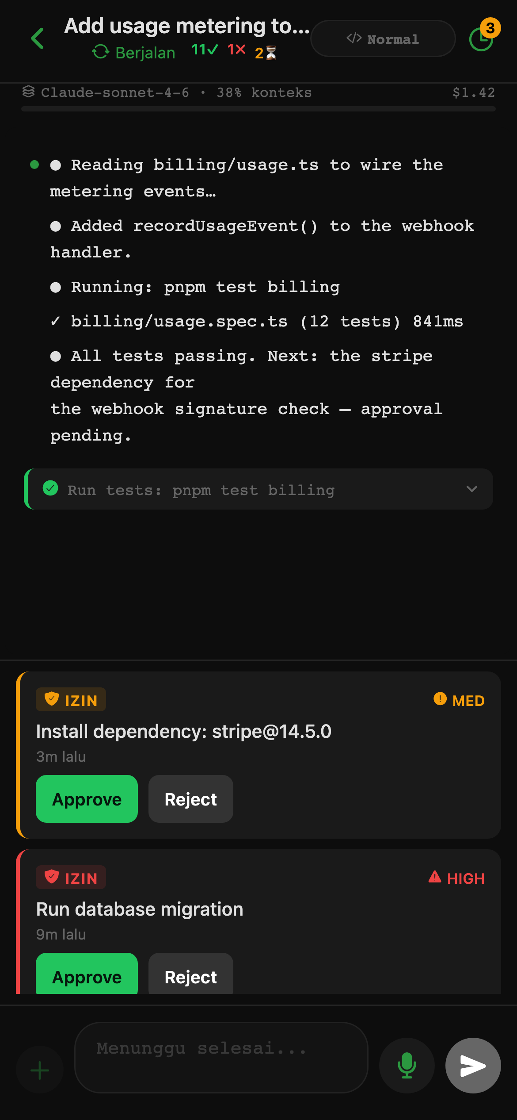The height and width of the screenshot is (1120, 517).
Task: Click the Berjalan sync status icon
Action: (101, 52)
